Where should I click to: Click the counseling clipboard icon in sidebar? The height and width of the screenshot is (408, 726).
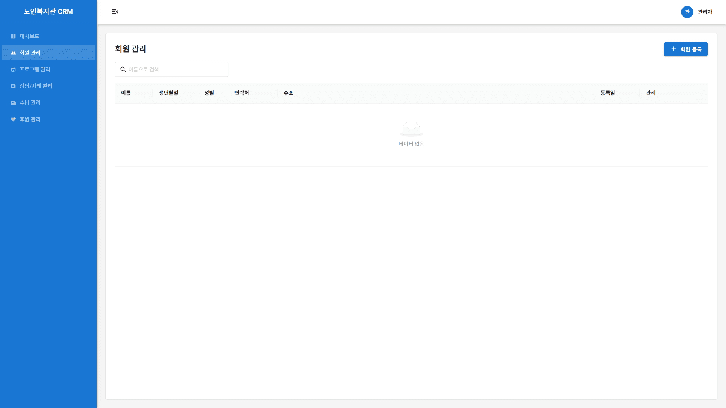coord(13,86)
